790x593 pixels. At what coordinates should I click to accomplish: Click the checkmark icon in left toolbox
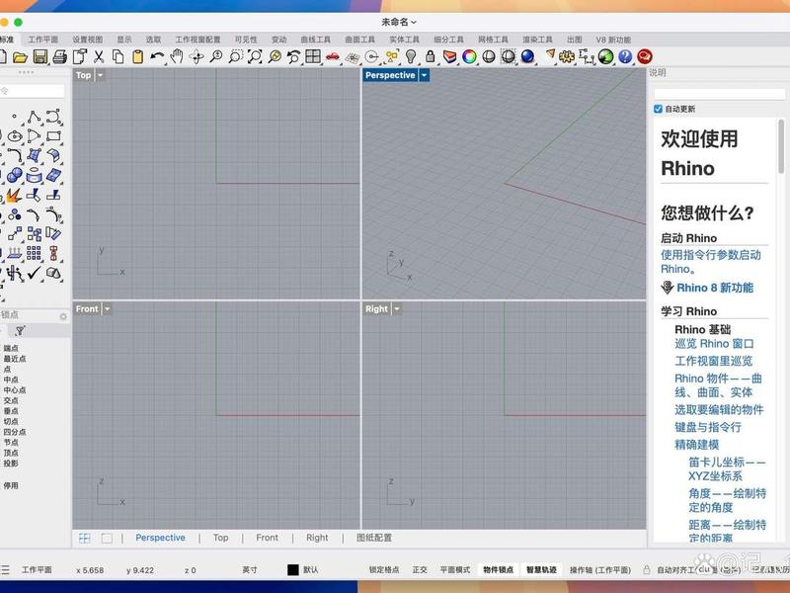click(34, 274)
